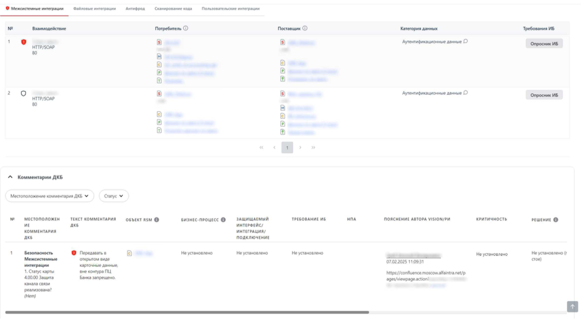Click the C object icon in Объект RSM cell

130,253
